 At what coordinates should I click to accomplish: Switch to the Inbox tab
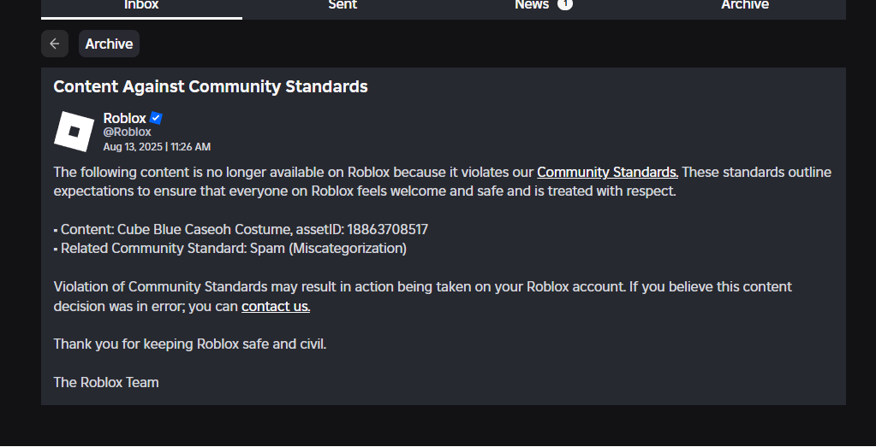click(141, 5)
